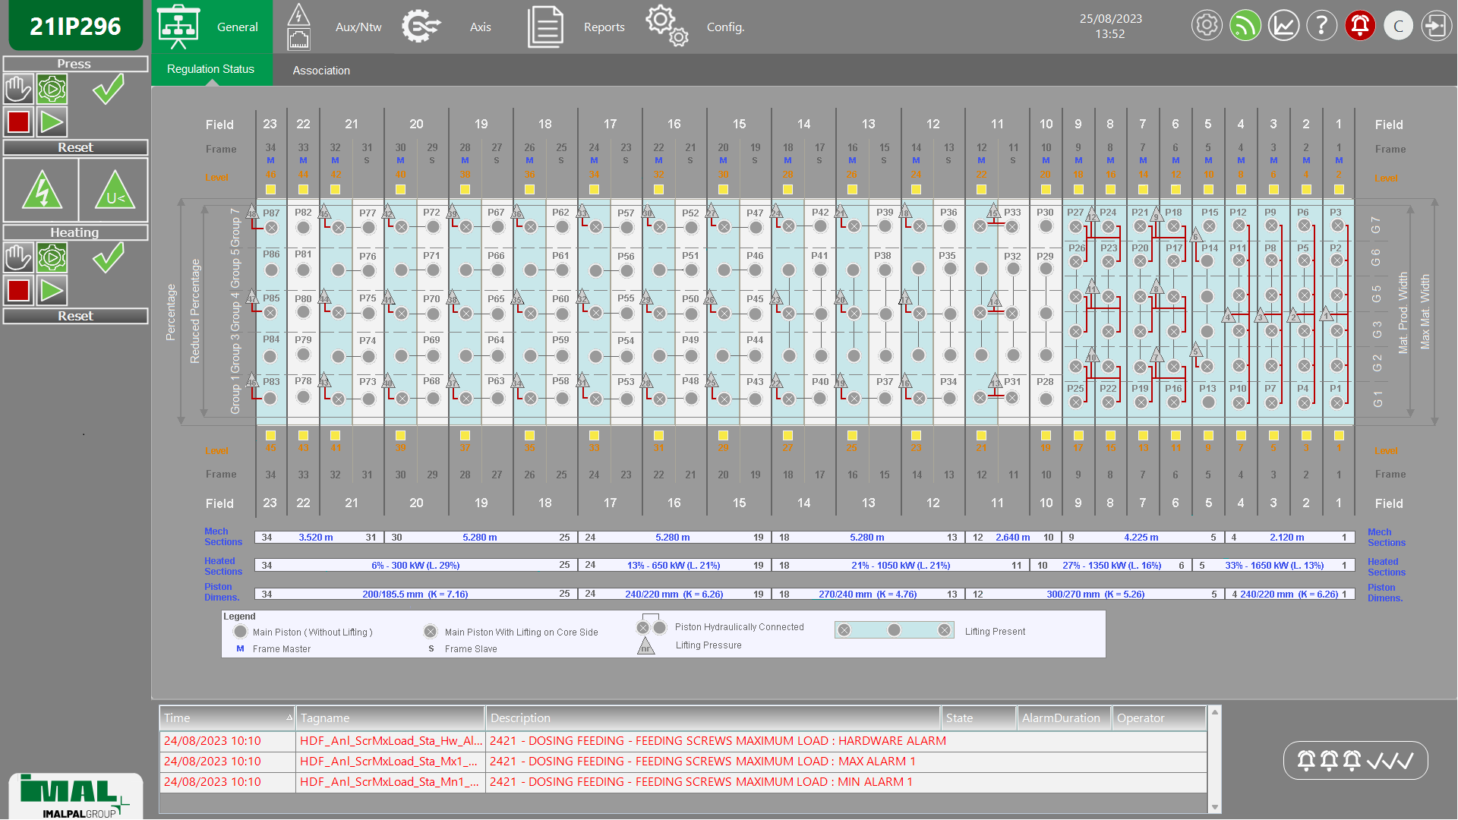Screen dimensions: 1458x820
Task: Click the electrical lightning warning triangle
Action: 42,191
